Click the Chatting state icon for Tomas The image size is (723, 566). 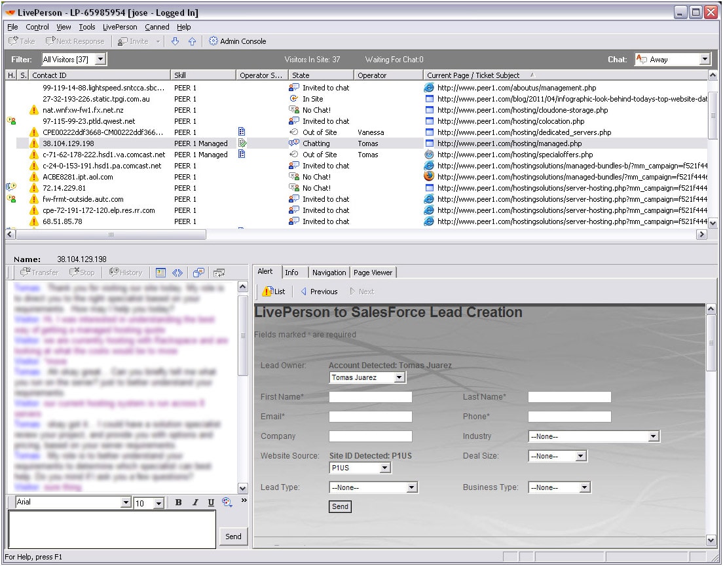tap(293, 143)
